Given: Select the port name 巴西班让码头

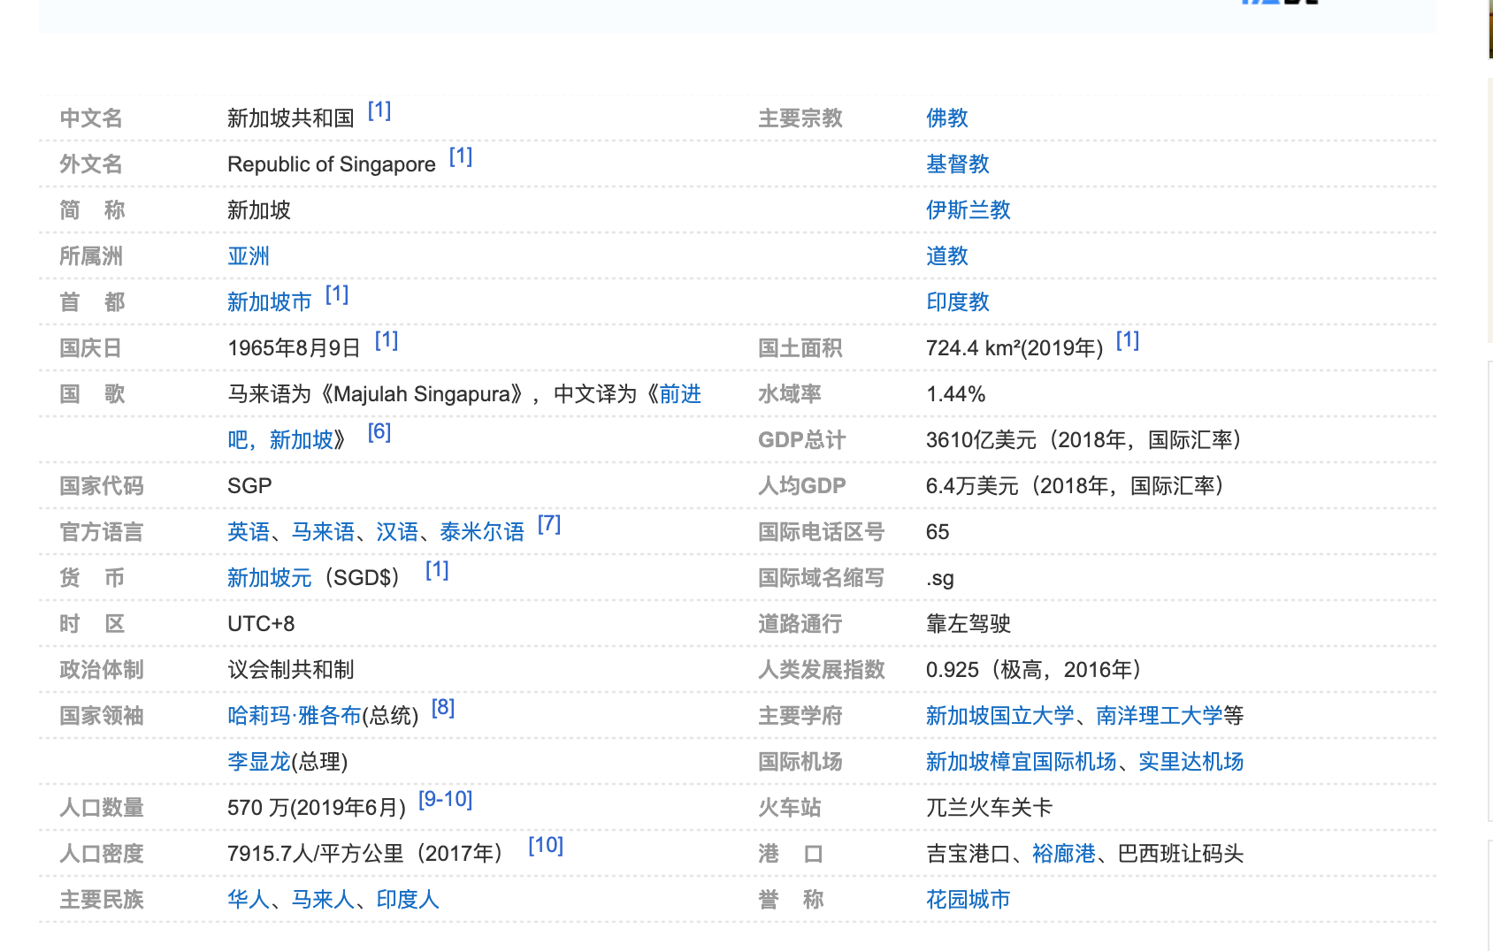Looking at the screenshot, I should pyautogui.click(x=1181, y=854).
